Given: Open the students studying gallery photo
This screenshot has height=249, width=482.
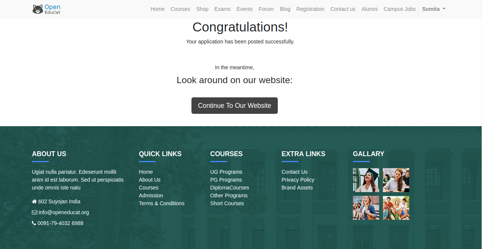Looking at the screenshot, I should point(396,180).
